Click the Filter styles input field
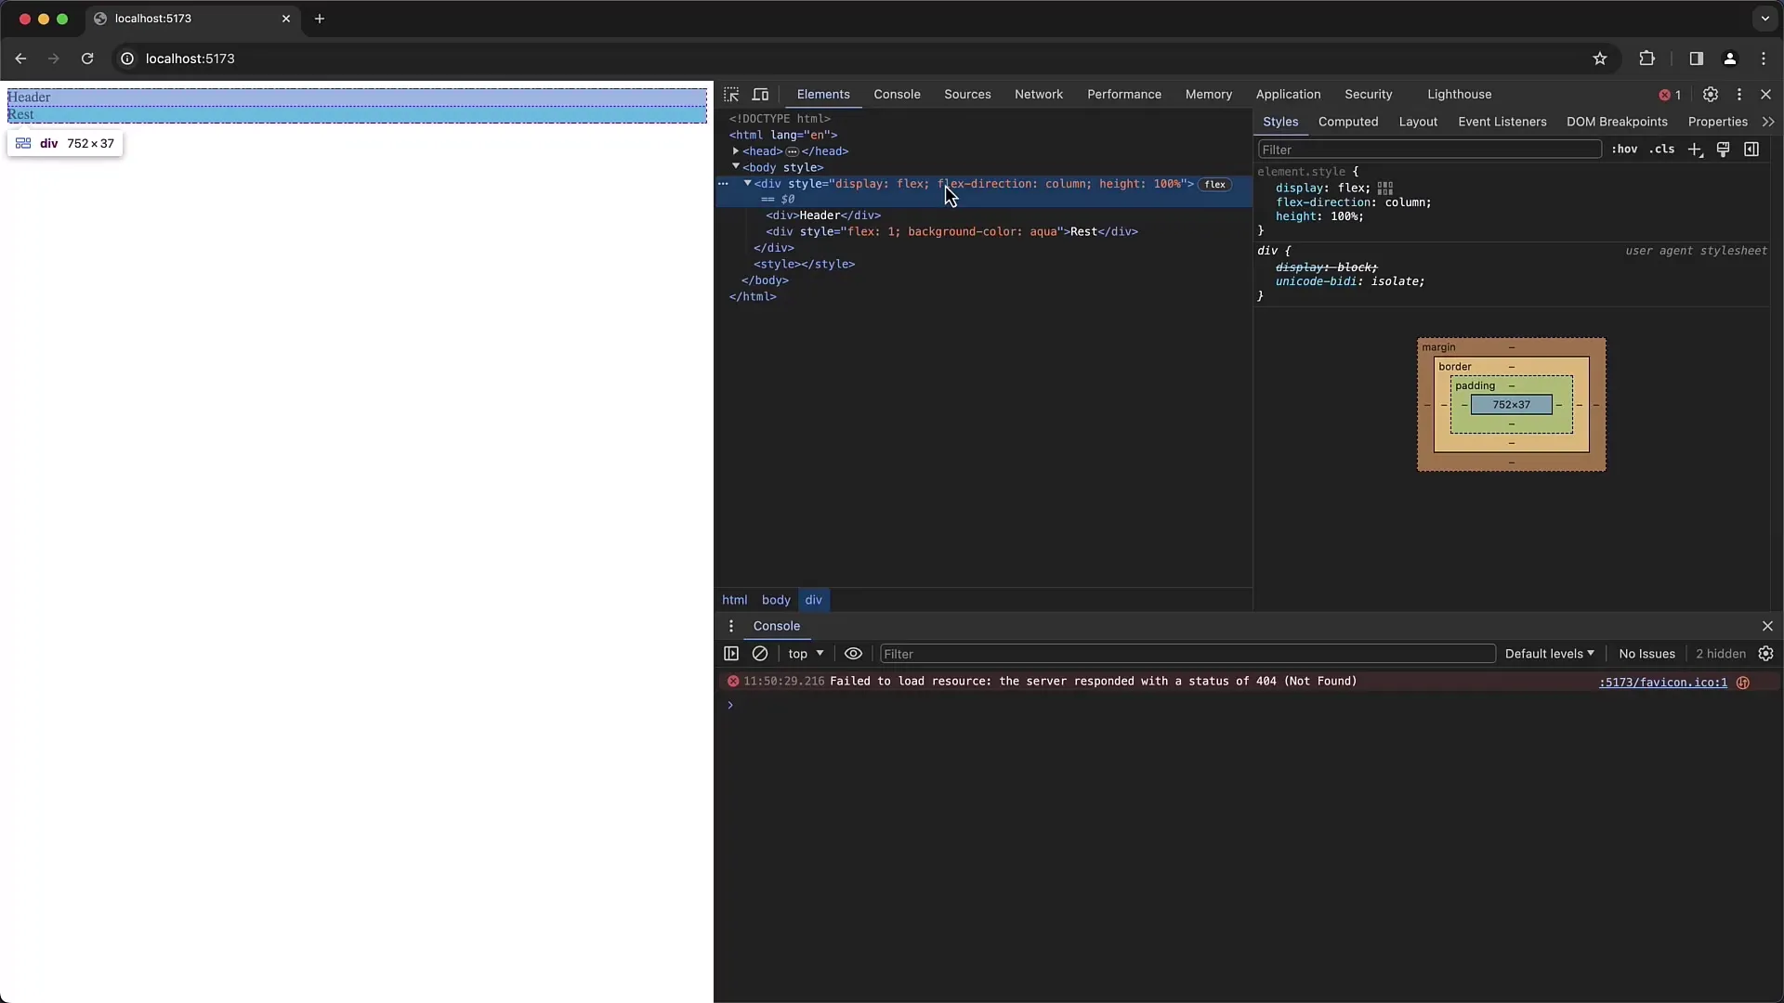Viewport: 1784px width, 1003px height. coord(1427,149)
